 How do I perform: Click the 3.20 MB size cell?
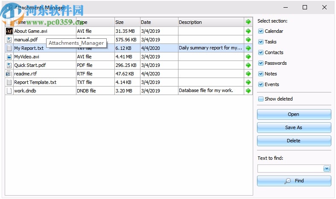point(127,91)
